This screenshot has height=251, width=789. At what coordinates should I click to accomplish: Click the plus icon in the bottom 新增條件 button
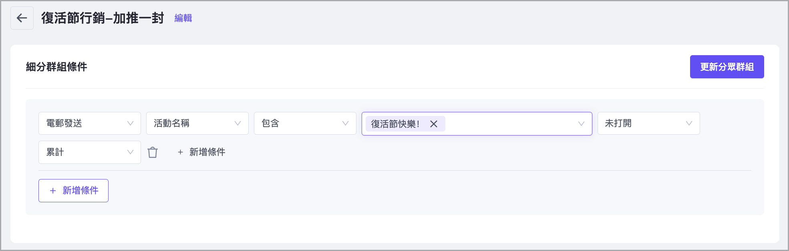point(52,191)
